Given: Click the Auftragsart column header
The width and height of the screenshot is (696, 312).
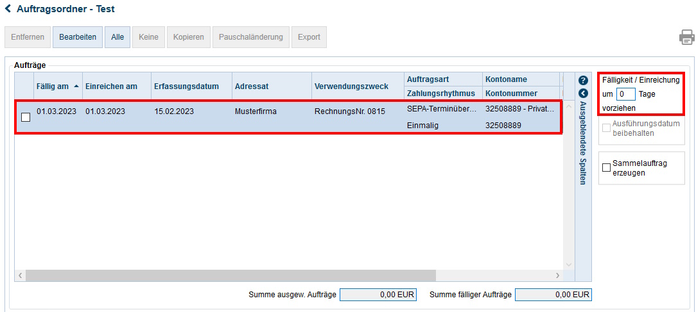Looking at the screenshot, I should coord(443,79).
